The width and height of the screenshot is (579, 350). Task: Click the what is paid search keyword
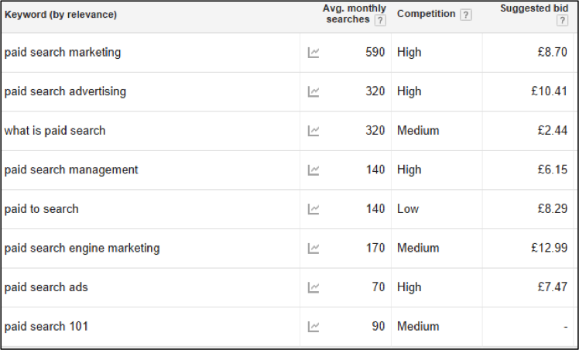pyautogui.click(x=55, y=131)
